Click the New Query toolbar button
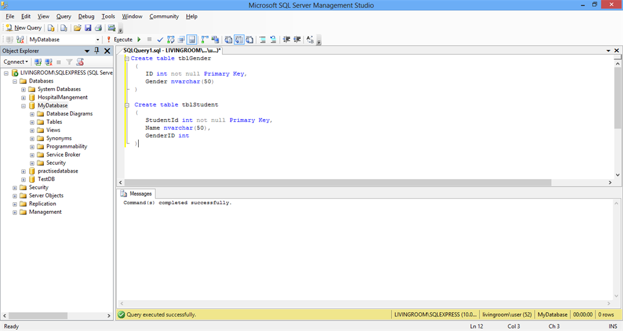Screen dimensions: 623x331 (x=24, y=28)
